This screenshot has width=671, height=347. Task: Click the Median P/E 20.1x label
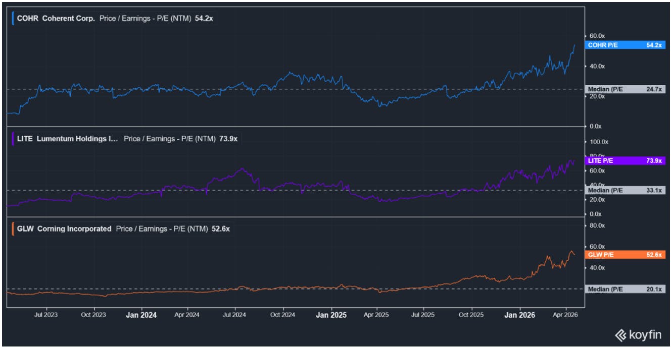click(625, 289)
